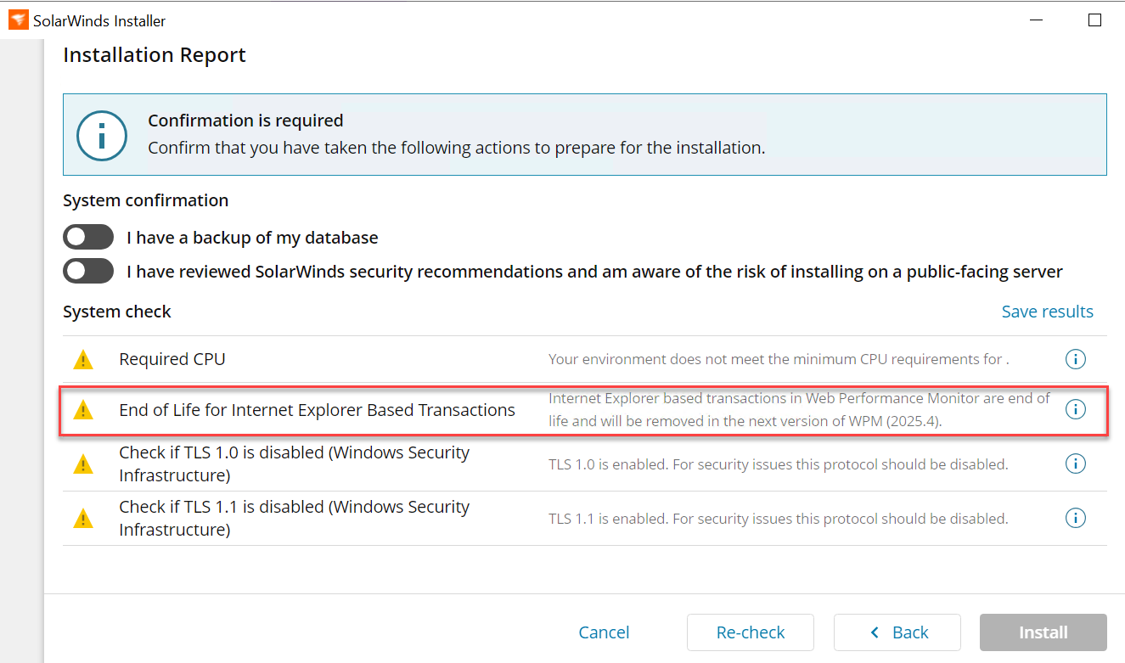Click info icon for Required CPU row

pyautogui.click(x=1075, y=359)
